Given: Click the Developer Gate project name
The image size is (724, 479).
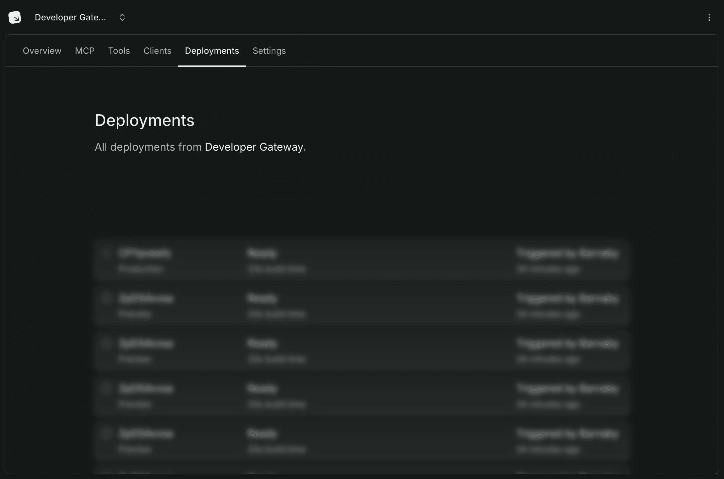Looking at the screenshot, I should [x=70, y=17].
